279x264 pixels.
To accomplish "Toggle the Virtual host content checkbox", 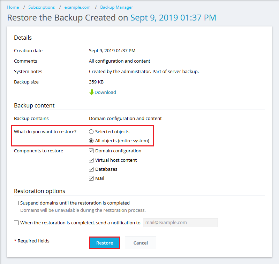I will tap(91, 160).
